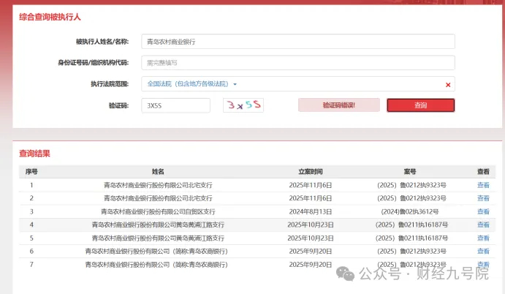Clear court selection with the red X

448,85
